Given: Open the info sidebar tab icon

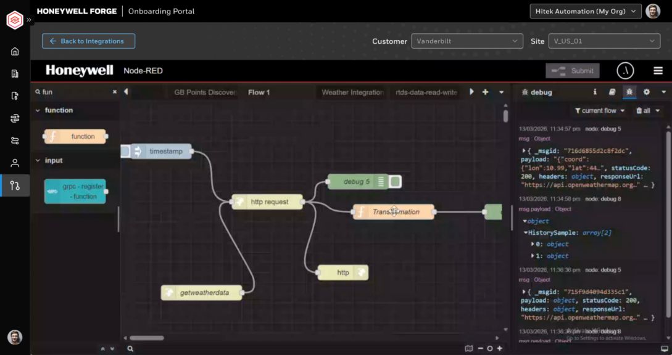Looking at the screenshot, I should (x=595, y=92).
